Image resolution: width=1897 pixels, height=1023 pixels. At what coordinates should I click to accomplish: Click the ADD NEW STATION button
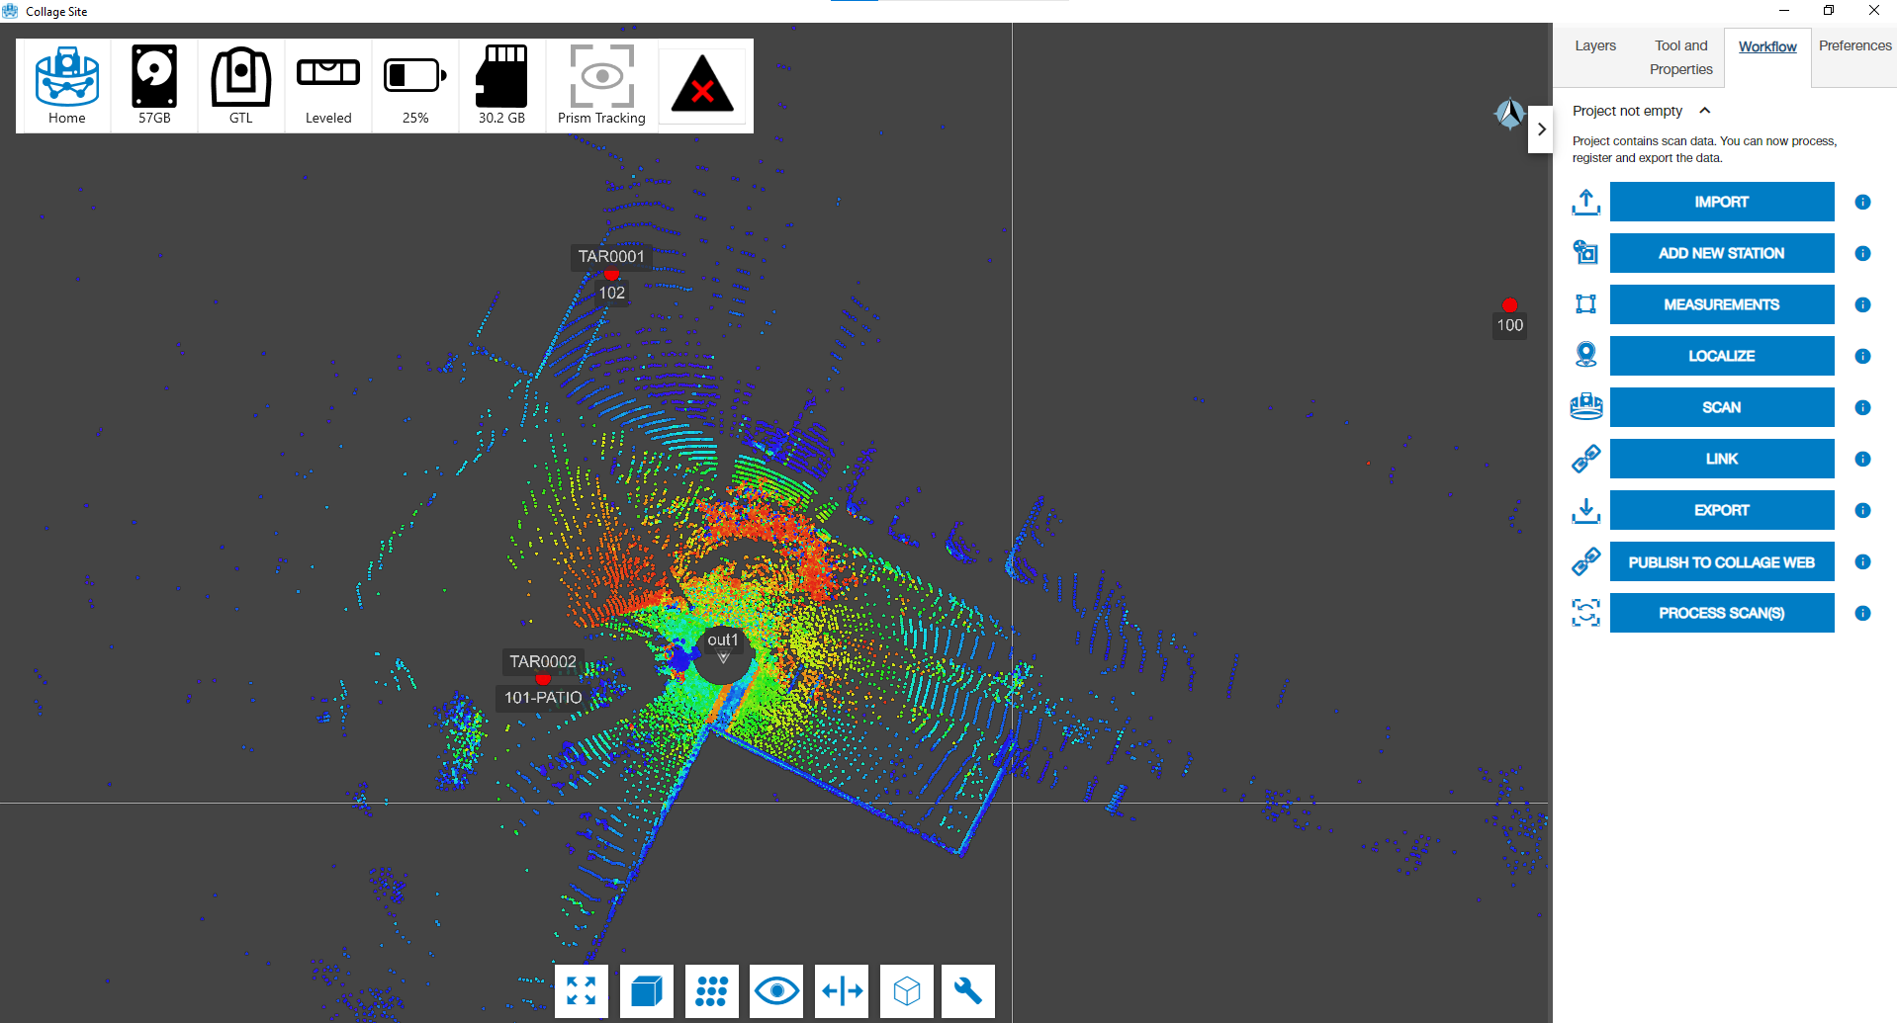pos(1721,253)
